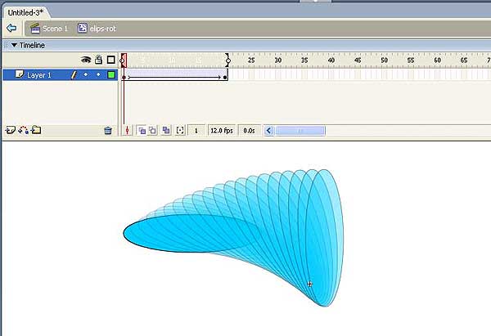Select Layer 1 in the timeline
491x336 pixels.
[x=41, y=74]
